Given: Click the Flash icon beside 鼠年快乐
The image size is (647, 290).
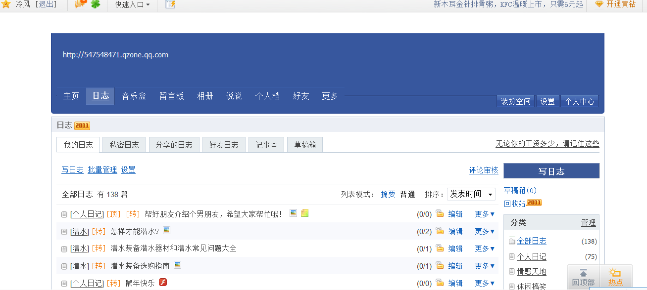Looking at the screenshot, I should pos(163,282).
